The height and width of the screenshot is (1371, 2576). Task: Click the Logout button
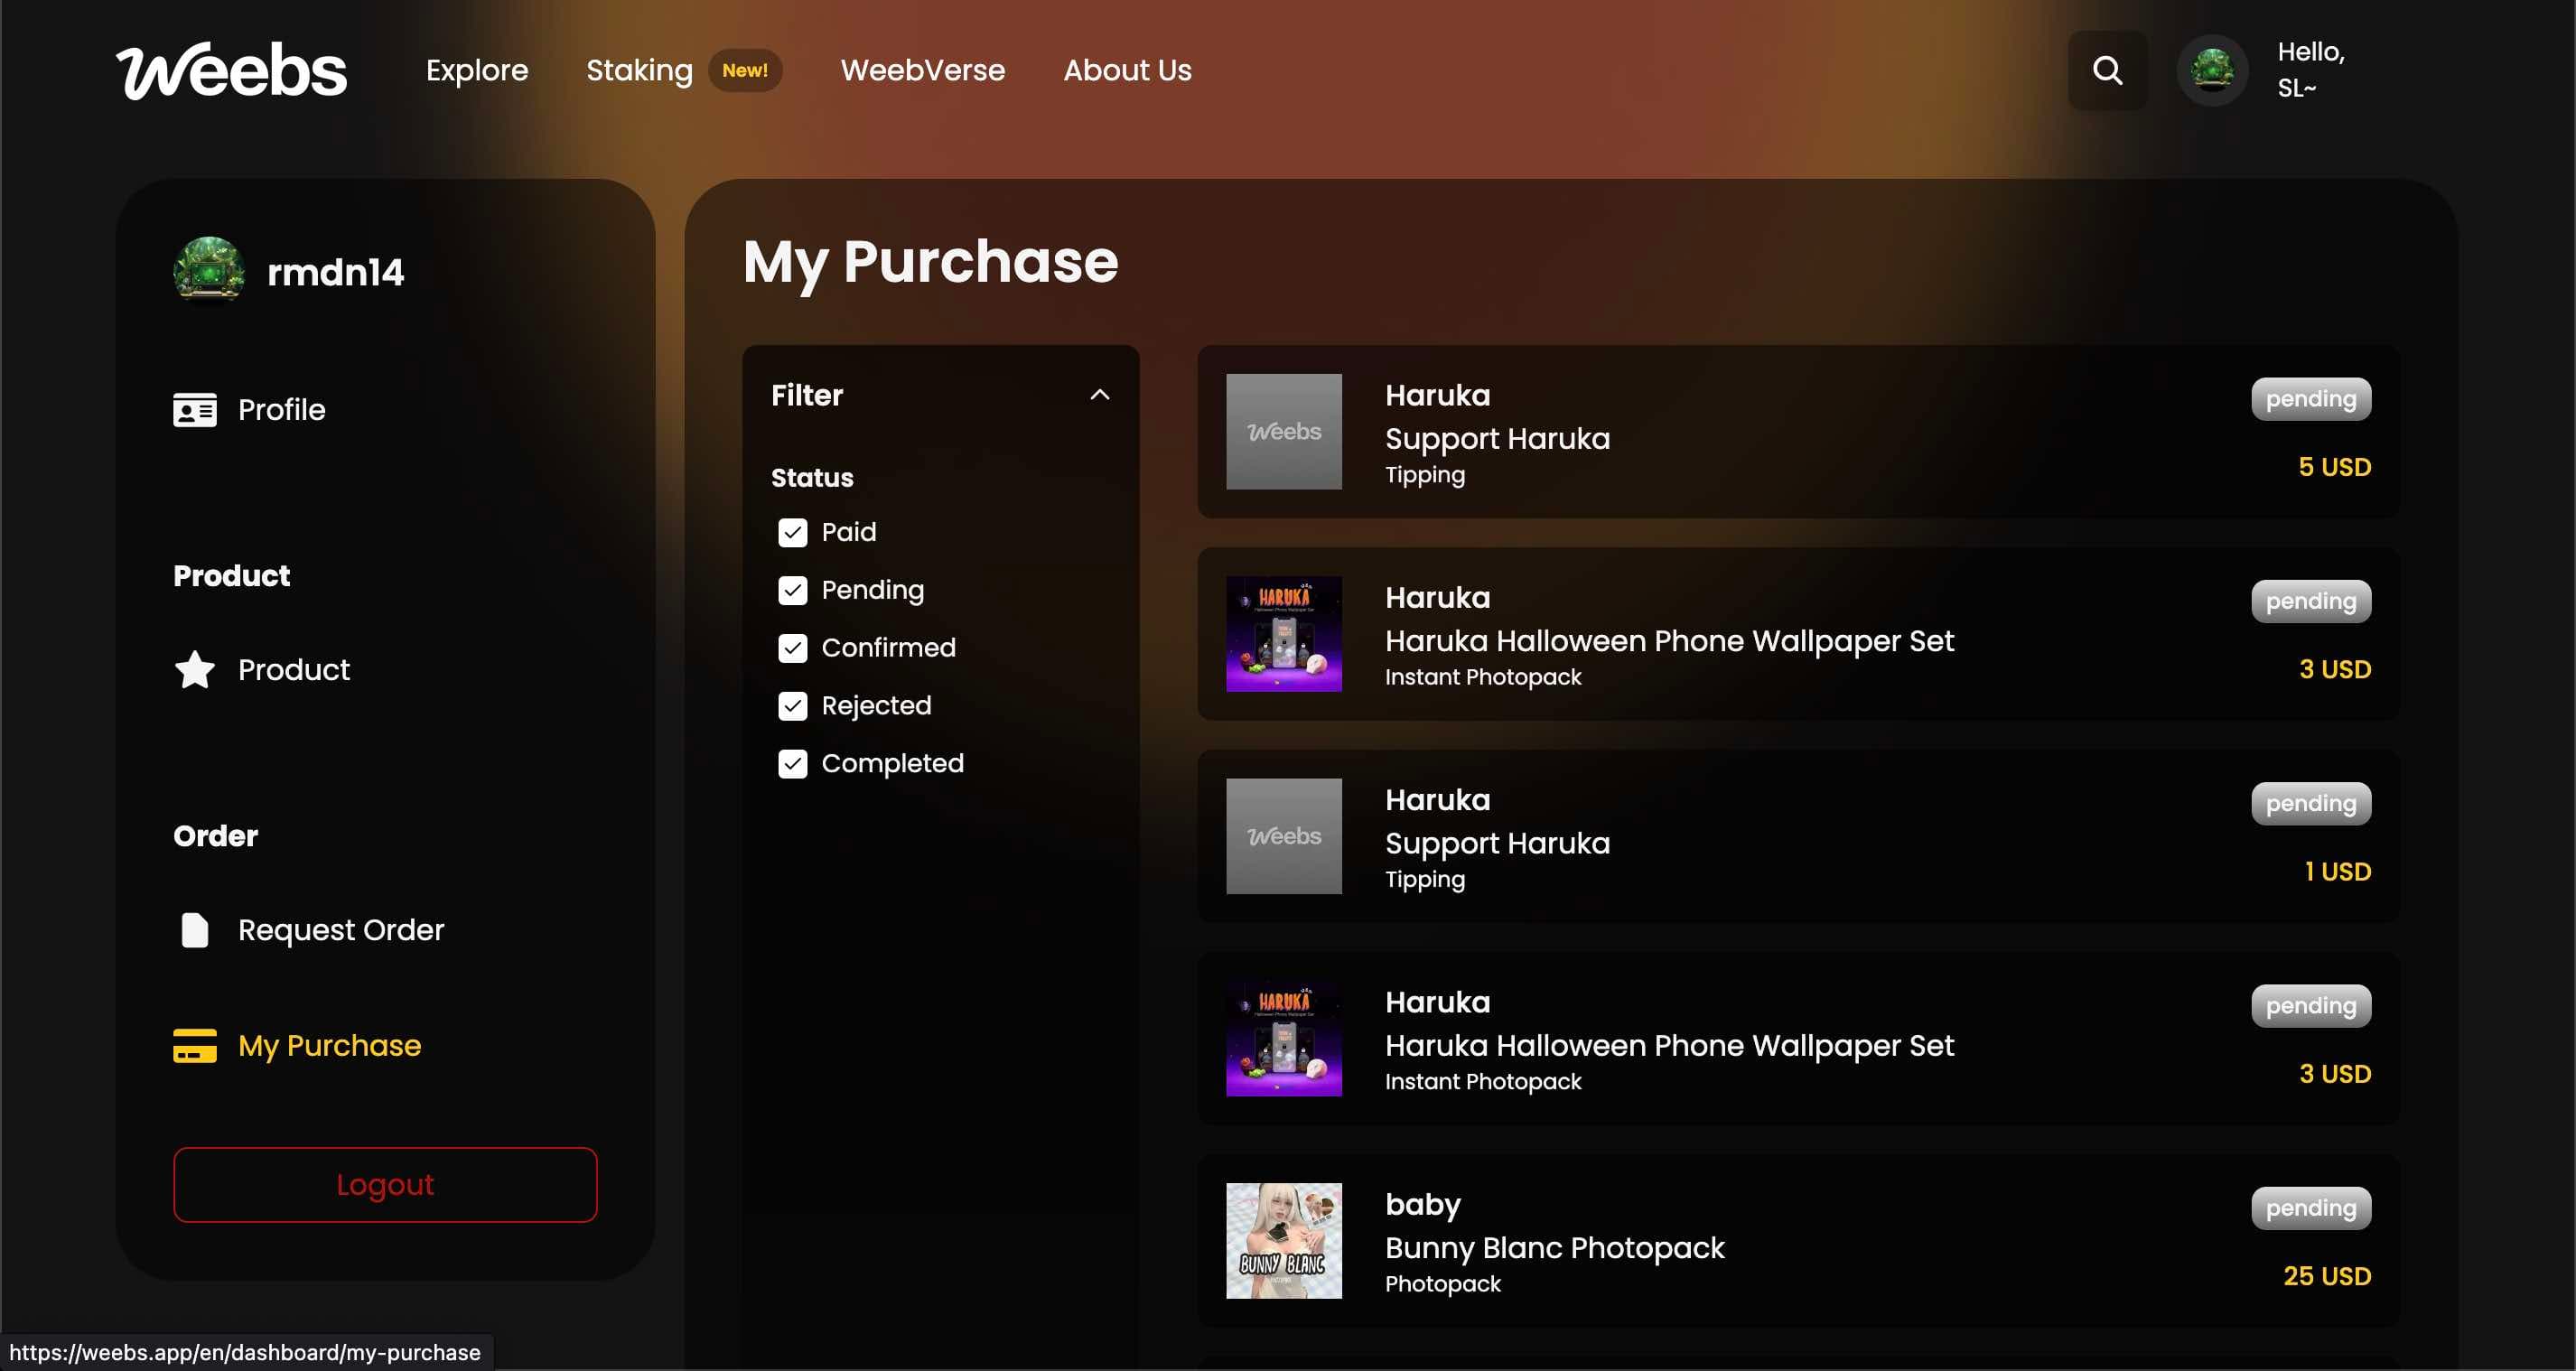385,1185
